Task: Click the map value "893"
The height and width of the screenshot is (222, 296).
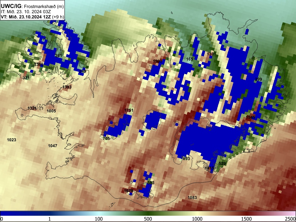Action: pyautogui.click(x=186, y=159)
